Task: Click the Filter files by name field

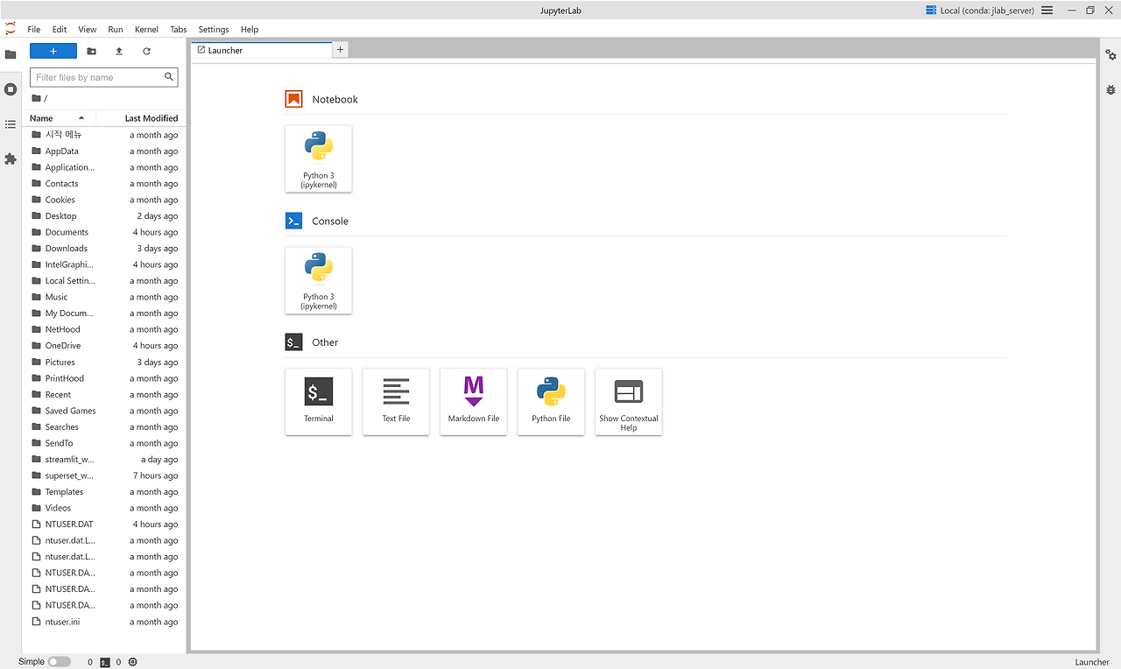Action: 103,77
